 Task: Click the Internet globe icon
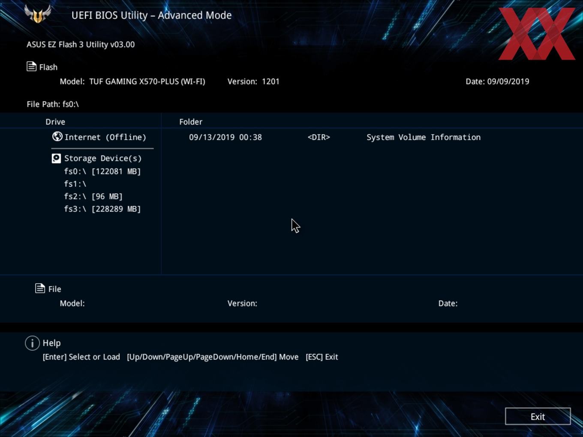tap(57, 136)
